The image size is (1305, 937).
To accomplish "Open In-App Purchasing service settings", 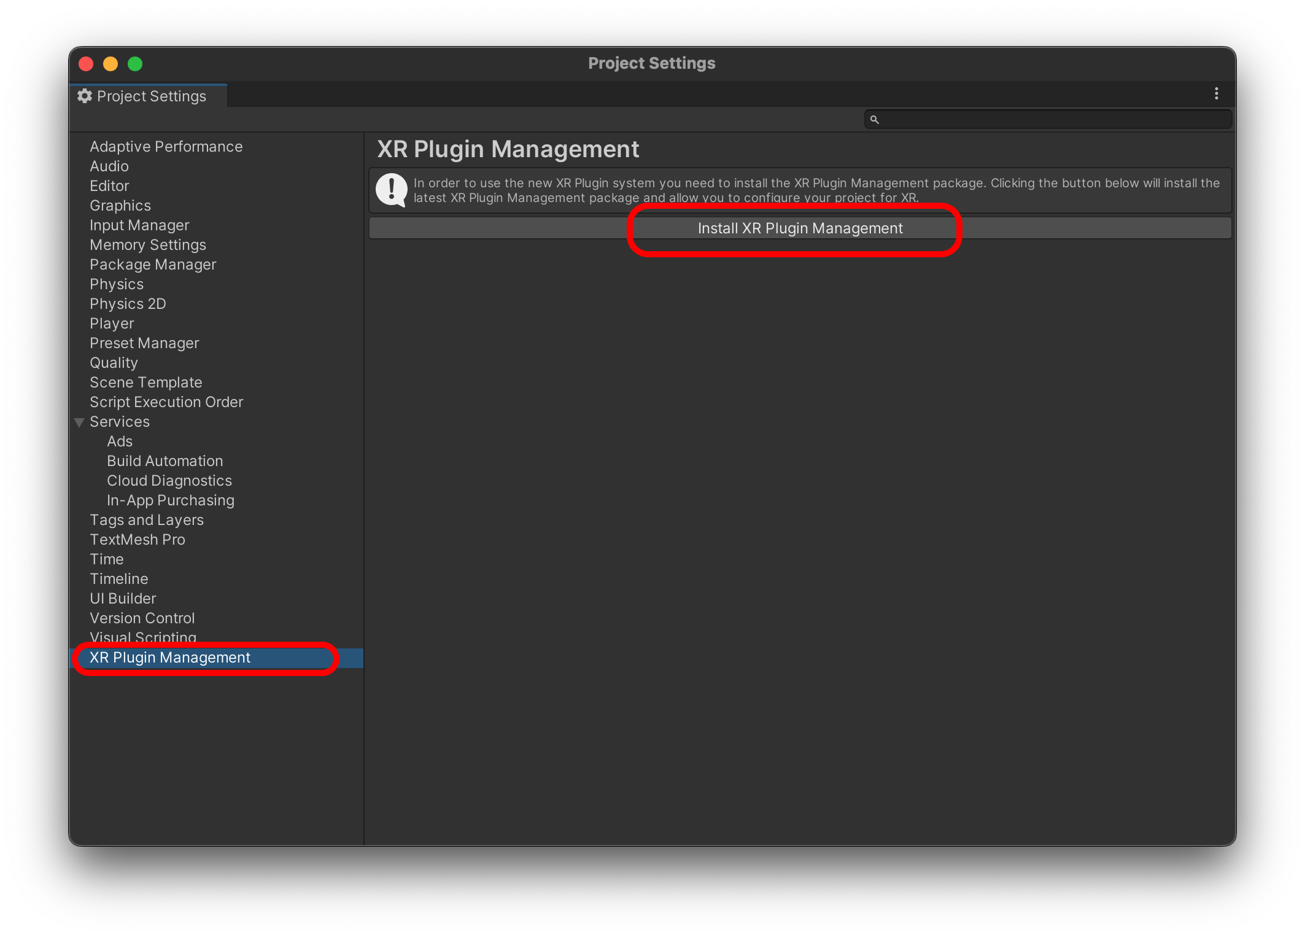I will point(171,500).
